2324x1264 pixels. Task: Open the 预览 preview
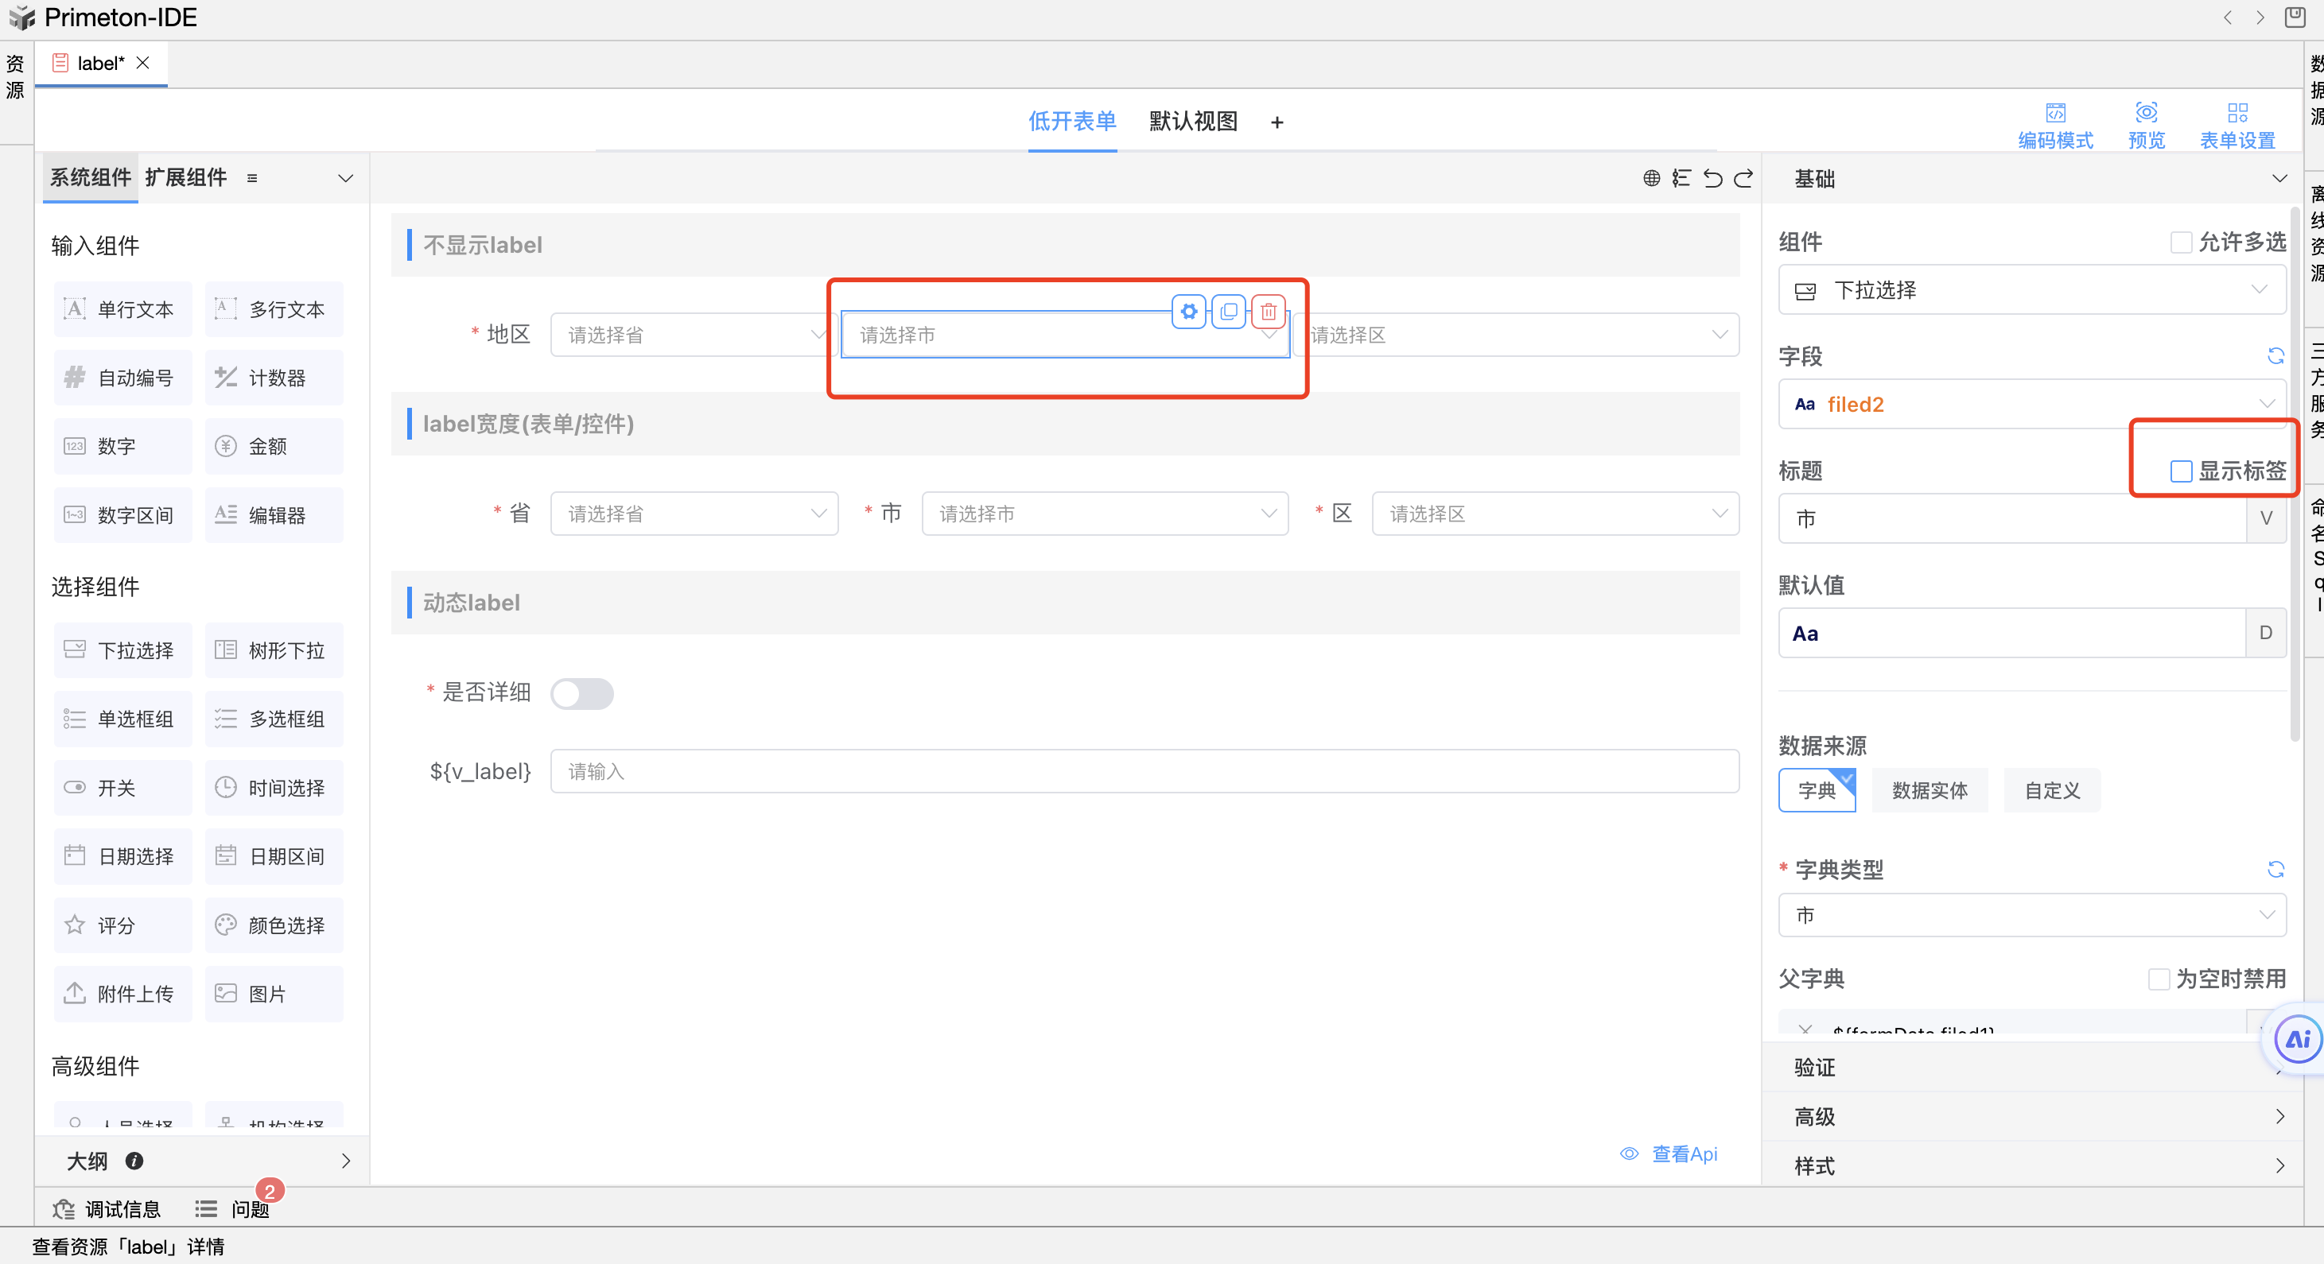click(x=2145, y=126)
